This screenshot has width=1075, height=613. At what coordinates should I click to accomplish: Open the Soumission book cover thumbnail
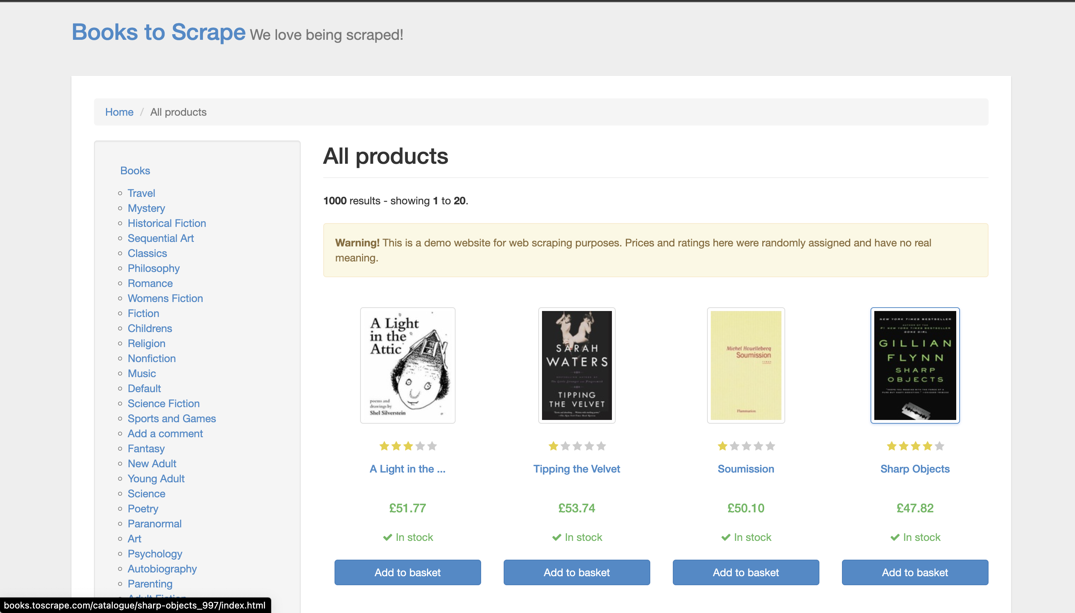coord(745,365)
